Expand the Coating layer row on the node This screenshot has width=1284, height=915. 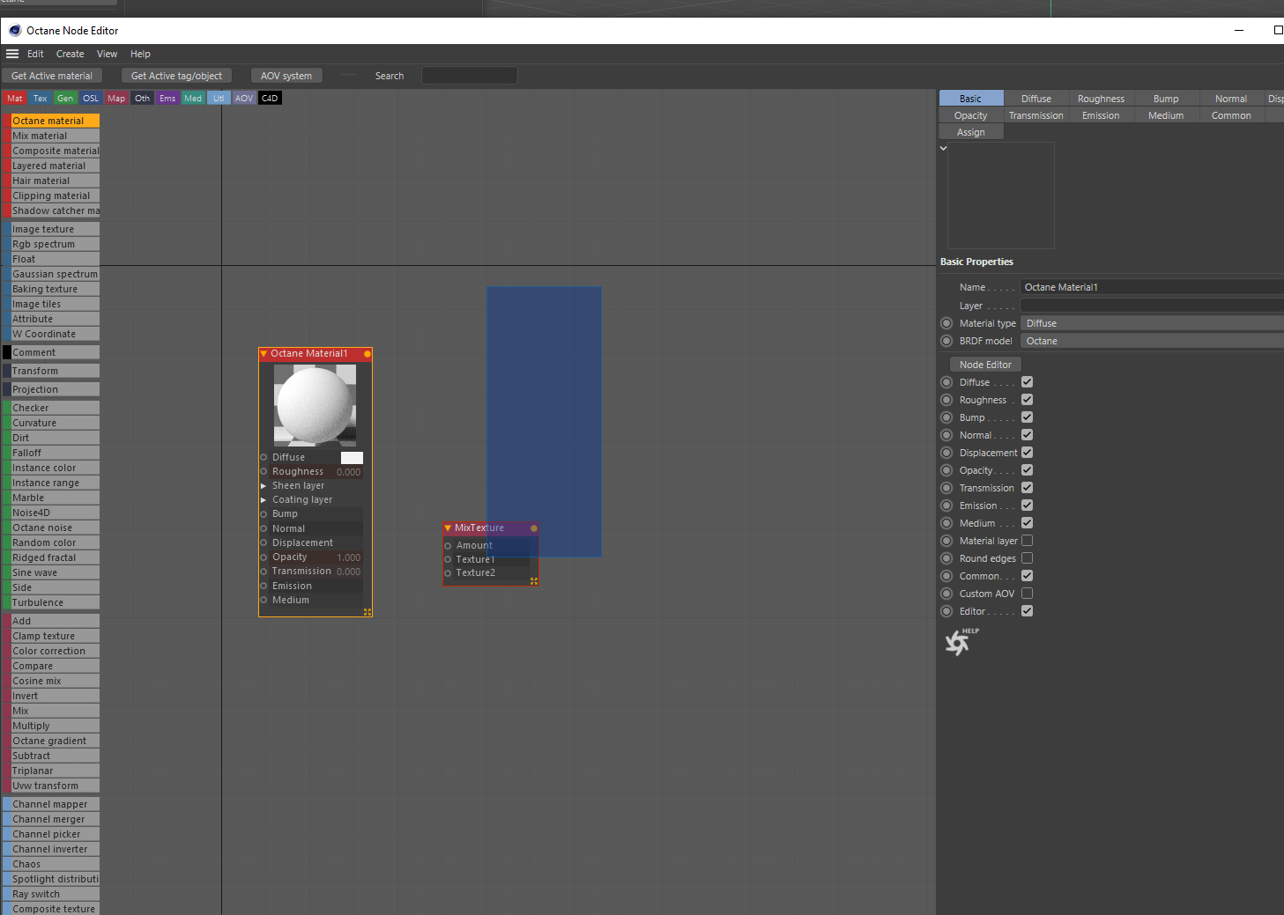pos(263,499)
